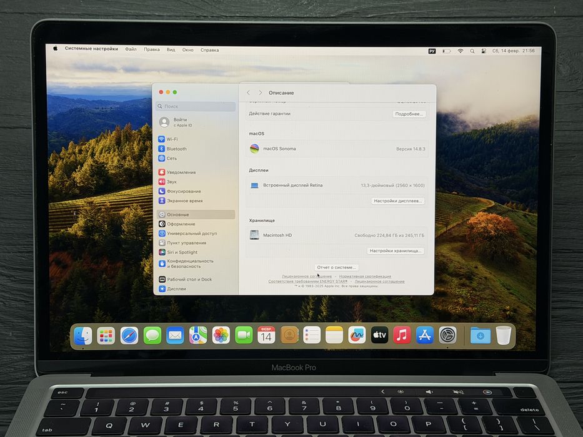Open the Окно menu
The width and height of the screenshot is (583, 437).
point(187,50)
